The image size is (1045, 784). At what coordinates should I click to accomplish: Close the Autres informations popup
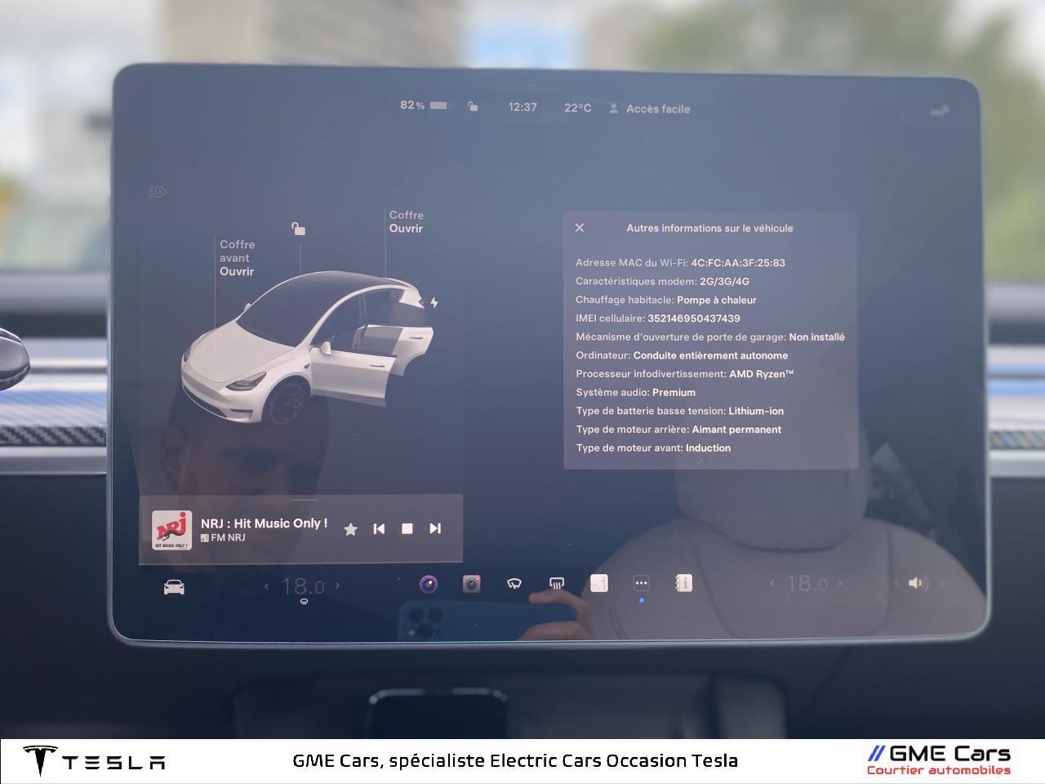[x=580, y=228]
